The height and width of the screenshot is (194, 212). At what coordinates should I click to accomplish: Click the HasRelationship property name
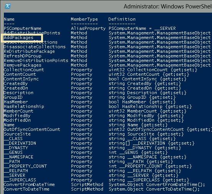[x=24, y=106]
